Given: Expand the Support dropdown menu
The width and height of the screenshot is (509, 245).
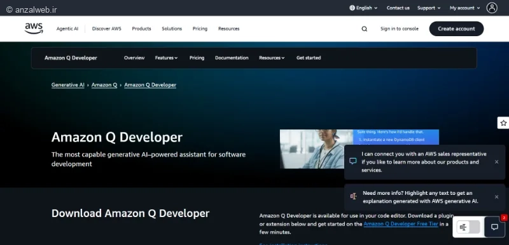Looking at the screenshot, I should [x=429, y=8].
